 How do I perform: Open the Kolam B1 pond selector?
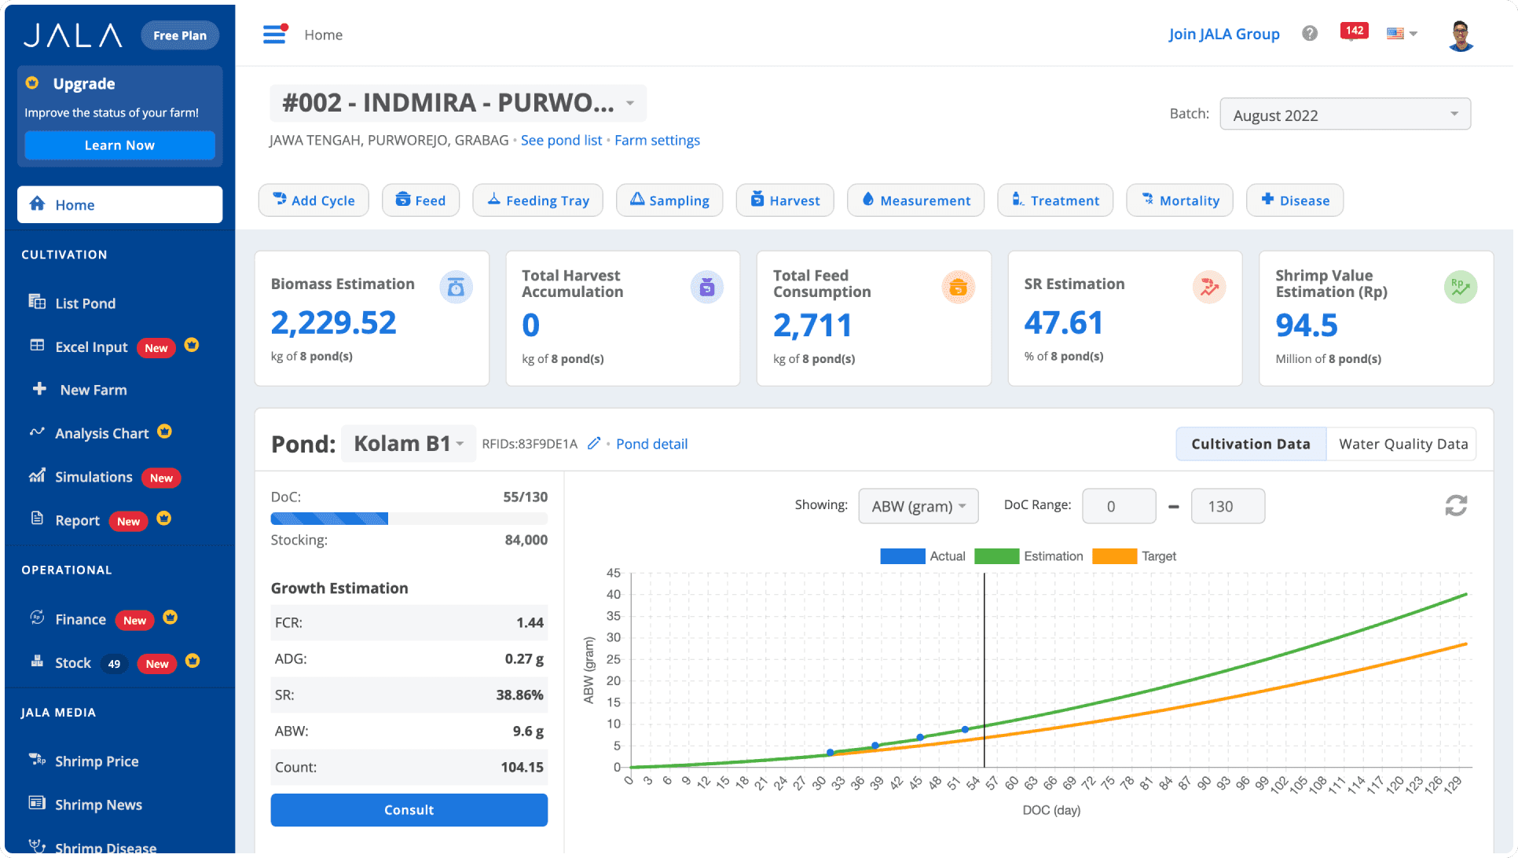407,443
